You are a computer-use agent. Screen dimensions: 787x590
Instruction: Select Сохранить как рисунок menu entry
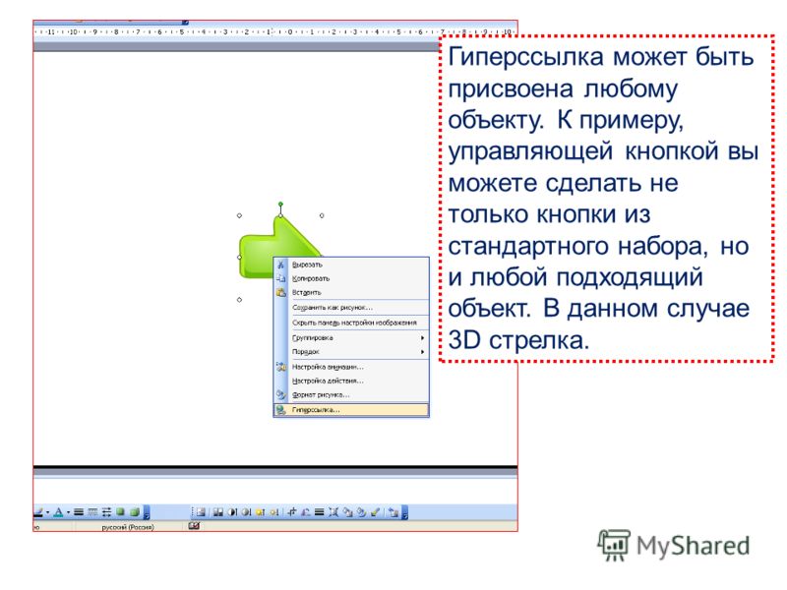[351, 307]
